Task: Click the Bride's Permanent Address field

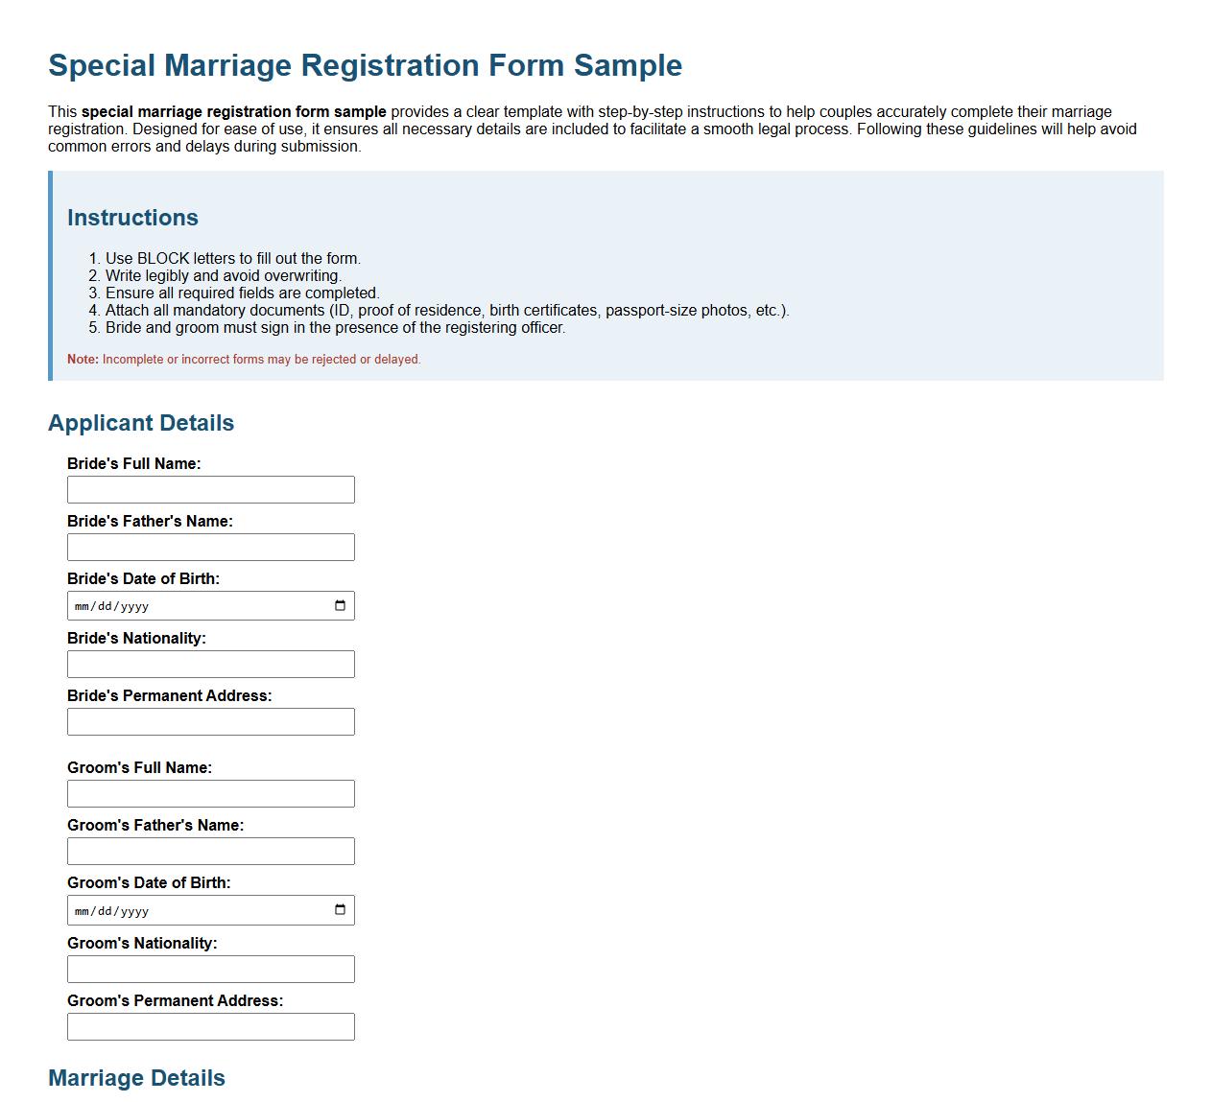Action: click(210, 721)
